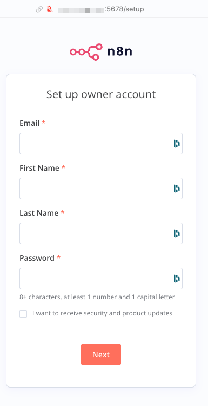Click the Next button
The image size is (208, 406).
(101, 355)
